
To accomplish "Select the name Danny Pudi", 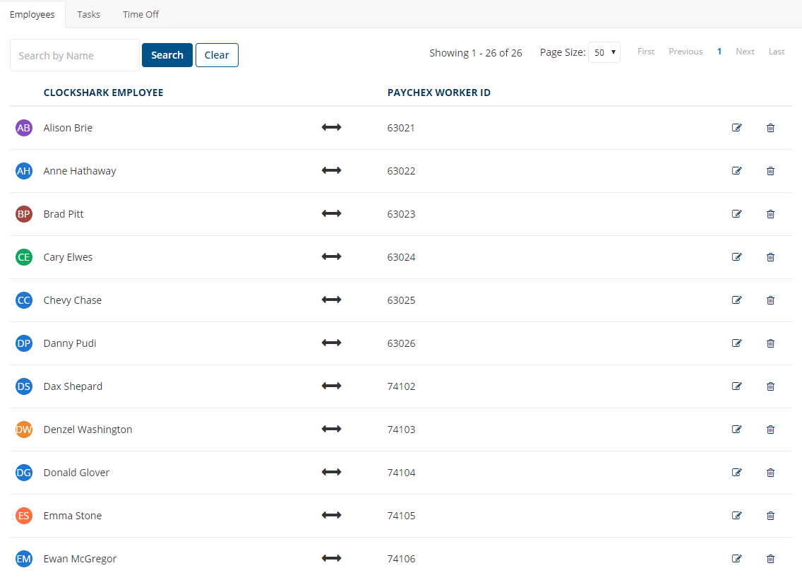I will [x=70, y=343].
